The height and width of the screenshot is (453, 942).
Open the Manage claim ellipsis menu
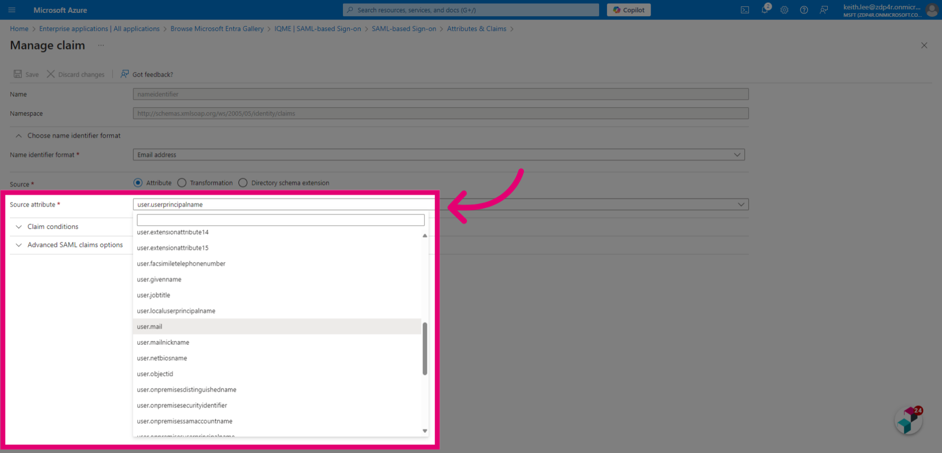click(101, 45)
